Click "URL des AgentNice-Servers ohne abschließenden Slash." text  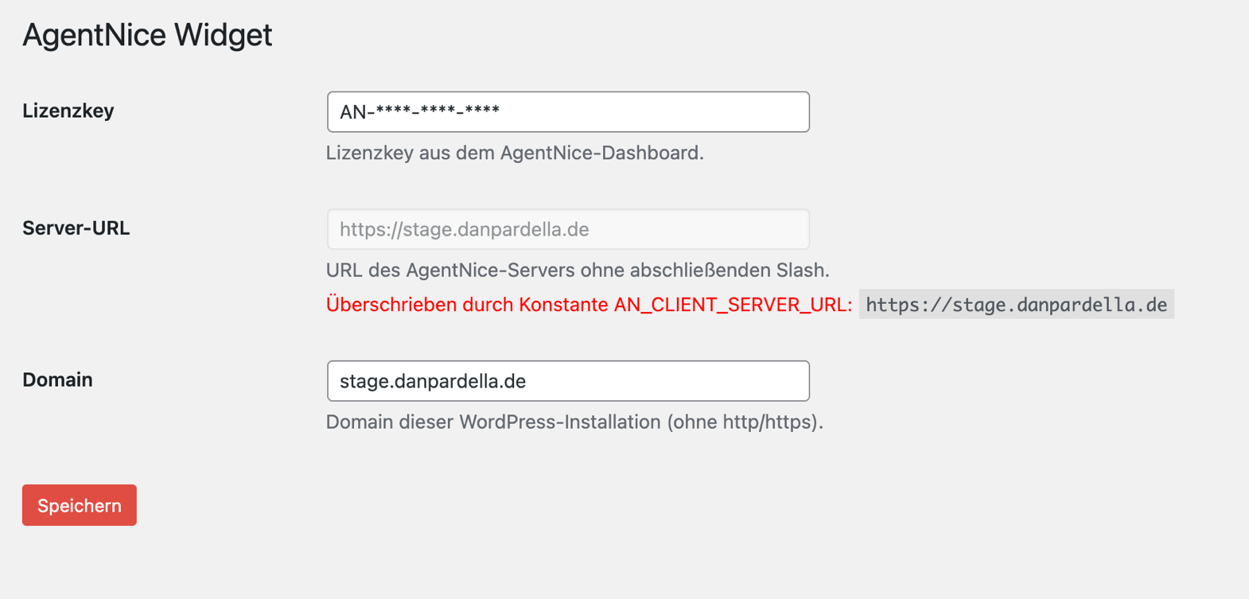(578, 270)
